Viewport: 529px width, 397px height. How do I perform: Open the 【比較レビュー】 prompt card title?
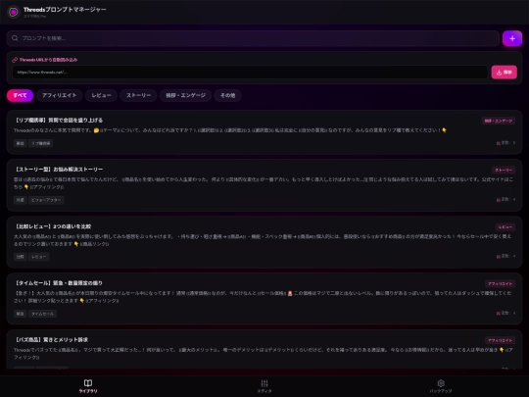click(x=53, y=226)
